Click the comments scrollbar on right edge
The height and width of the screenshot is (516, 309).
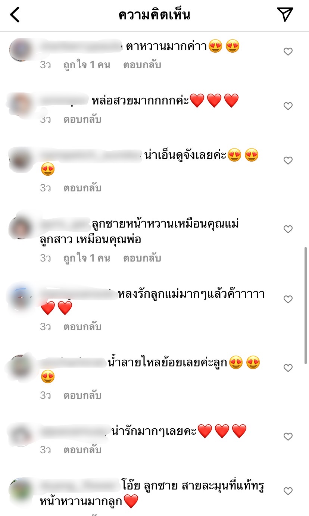coord(306,305)
